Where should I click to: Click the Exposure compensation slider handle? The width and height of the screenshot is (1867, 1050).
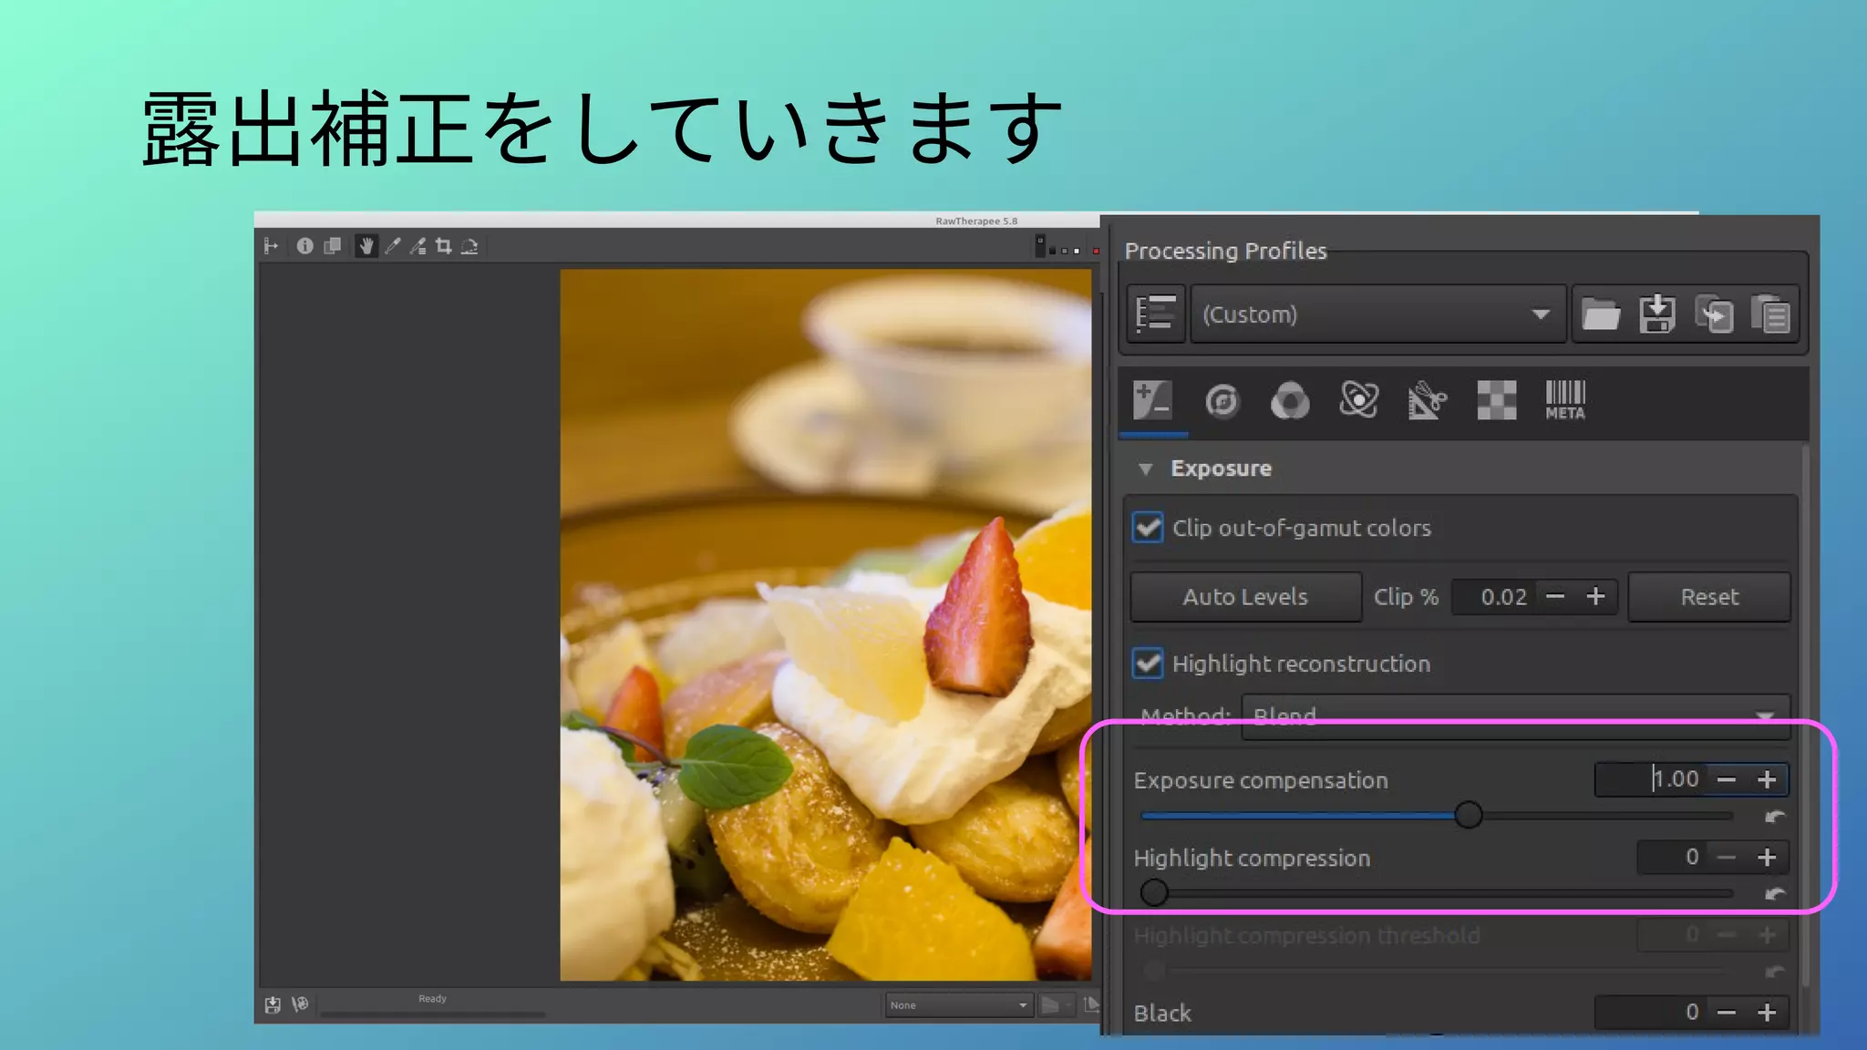click(1468, 815)
